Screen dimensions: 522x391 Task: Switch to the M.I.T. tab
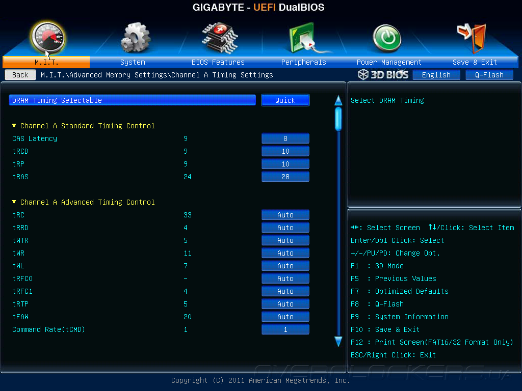tap(46, 62)
